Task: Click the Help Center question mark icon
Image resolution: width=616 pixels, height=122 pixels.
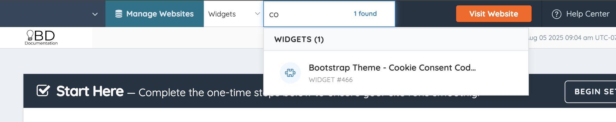Action: 557,14
